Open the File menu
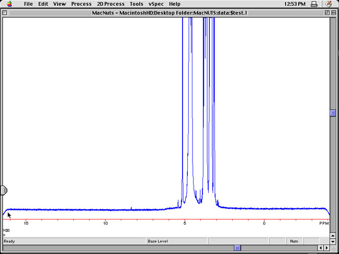339x254 pixels. [28, 4]
